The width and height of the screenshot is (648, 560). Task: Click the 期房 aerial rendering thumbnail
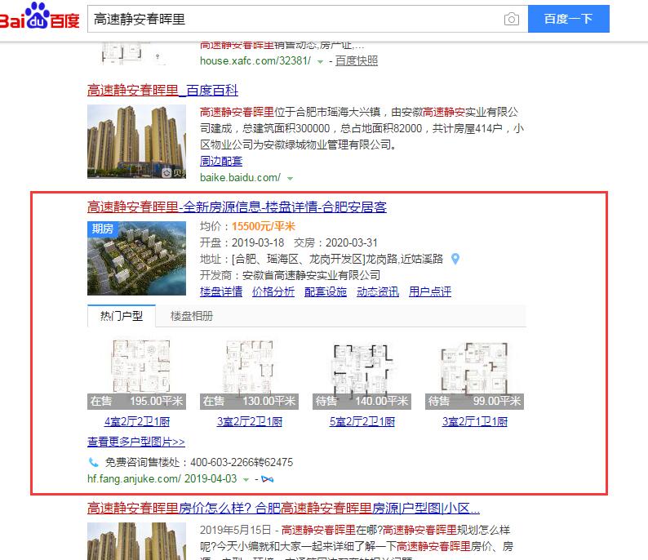point(137,258)
